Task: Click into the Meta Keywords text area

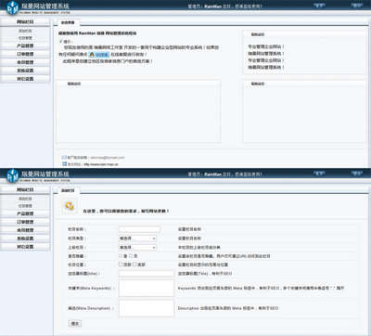Action: pyautogui.click(x=147, y=288)
